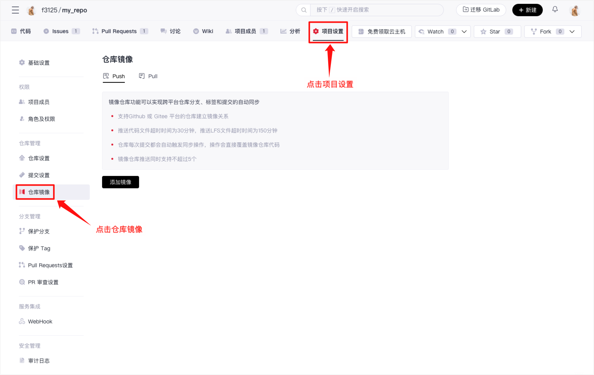Expand the Watch options dropdown arrow
This screenshot has width=594, height=375.
(464, 32)
